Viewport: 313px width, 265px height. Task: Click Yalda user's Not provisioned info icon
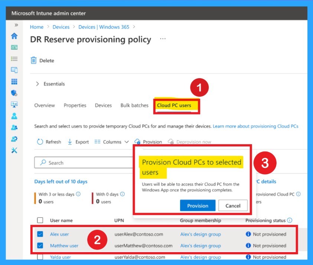point(248,257)
